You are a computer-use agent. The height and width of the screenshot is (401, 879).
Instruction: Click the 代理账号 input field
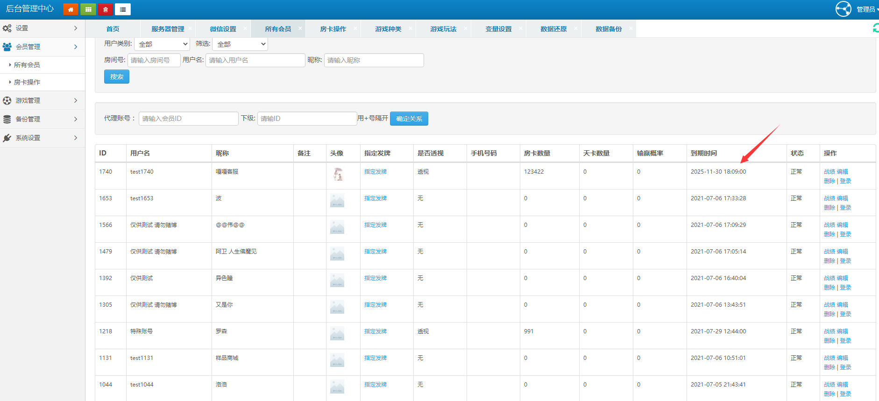(188, 119)
